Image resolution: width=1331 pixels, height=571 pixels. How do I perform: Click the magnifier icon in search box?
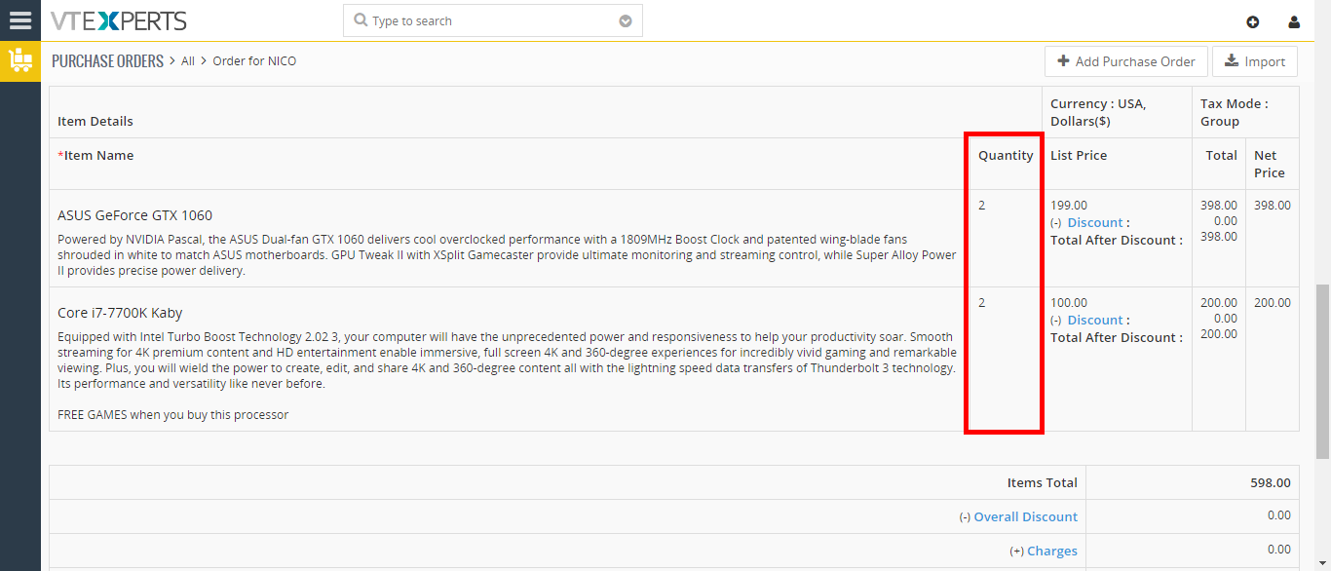tap(361, 20)
